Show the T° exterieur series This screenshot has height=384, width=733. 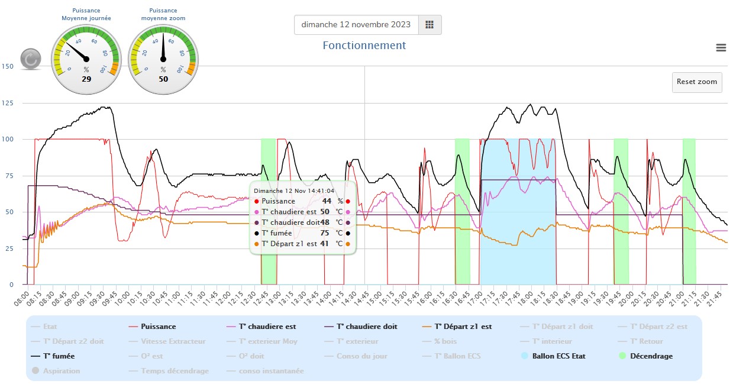tap(351, 341)
